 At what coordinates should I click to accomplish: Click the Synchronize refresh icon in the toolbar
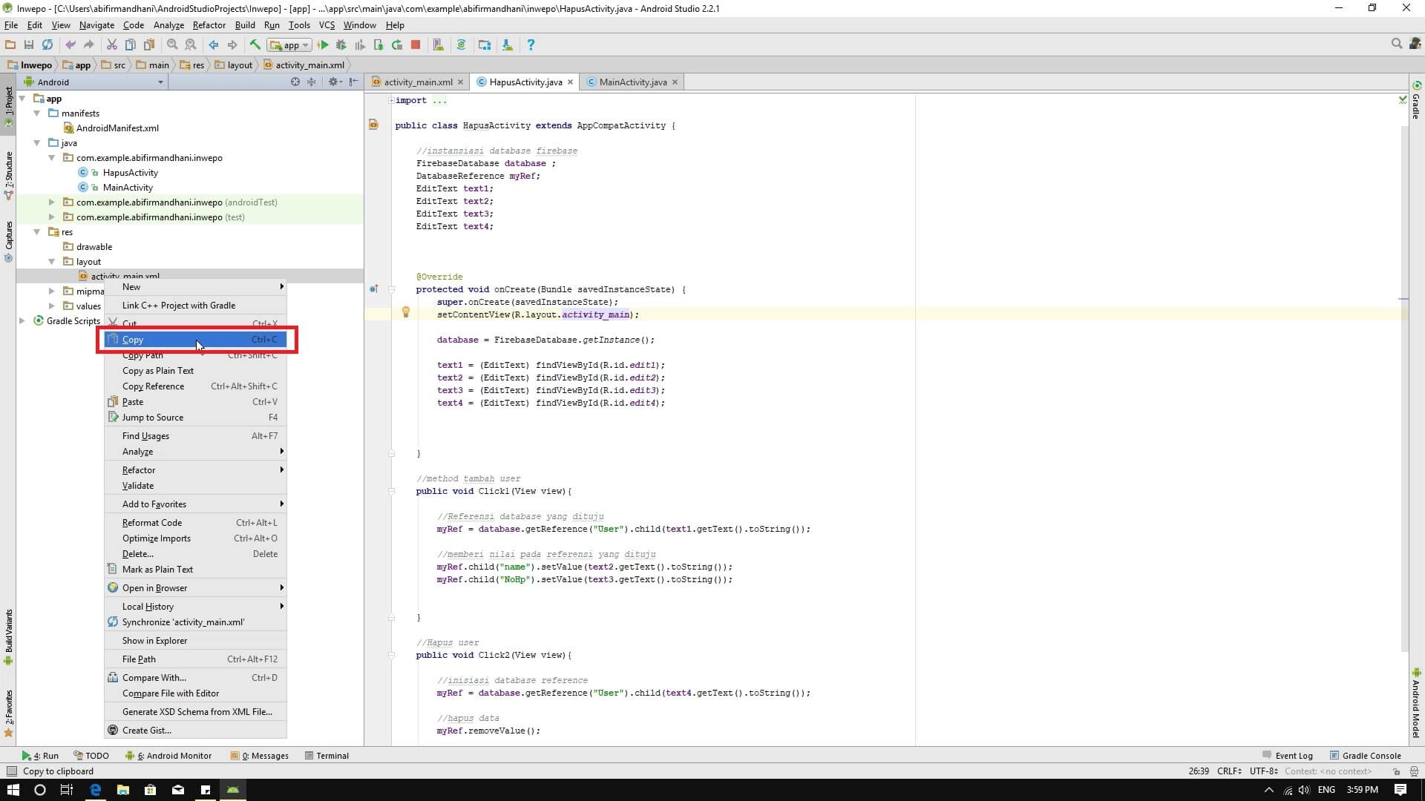47,45
